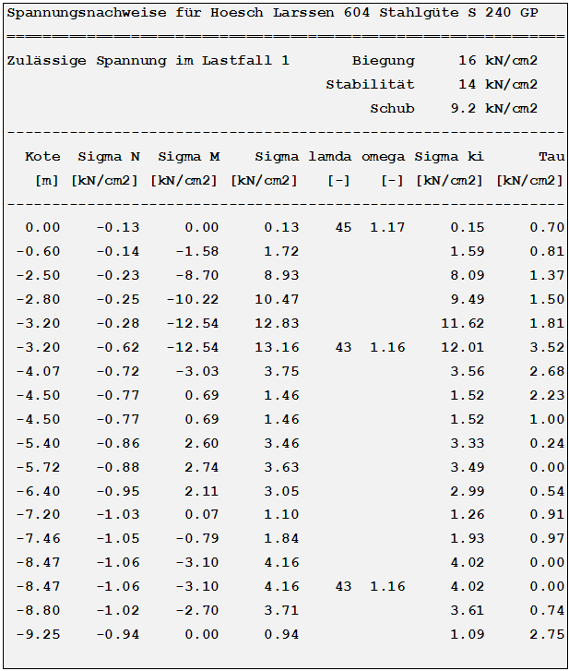Select Kote value -2.80
The image size is (569, 671).
point(38,299)
